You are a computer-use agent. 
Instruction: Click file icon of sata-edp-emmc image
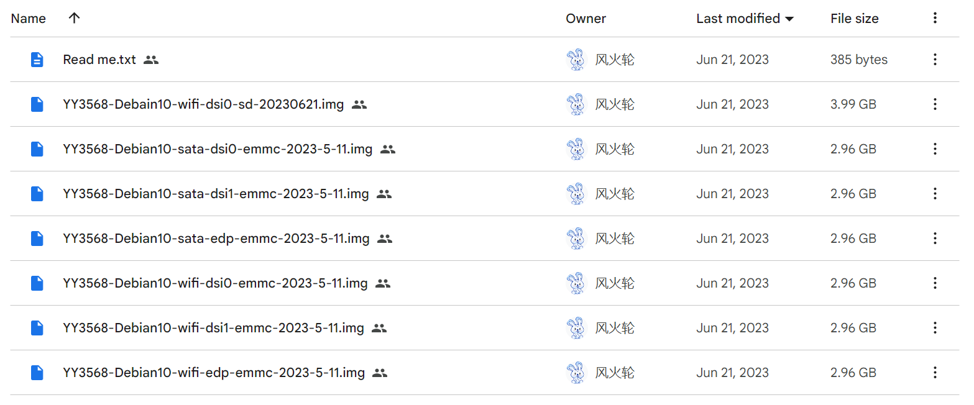(x=37, y=239)
